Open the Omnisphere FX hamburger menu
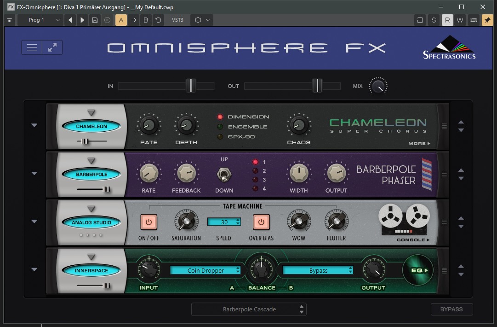 tap(32, 47)
